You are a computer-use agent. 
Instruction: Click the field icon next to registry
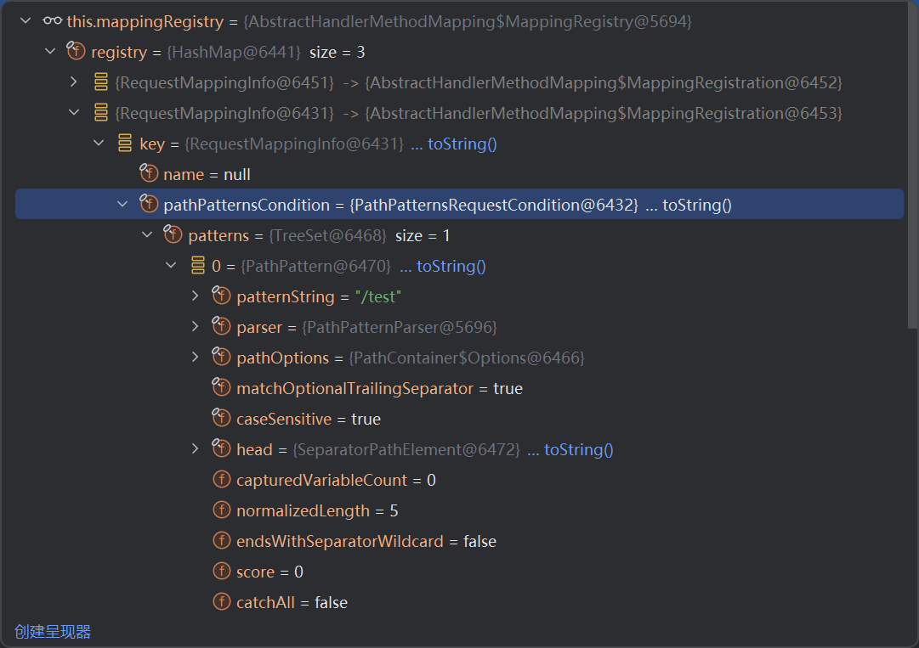click(77, 52)
